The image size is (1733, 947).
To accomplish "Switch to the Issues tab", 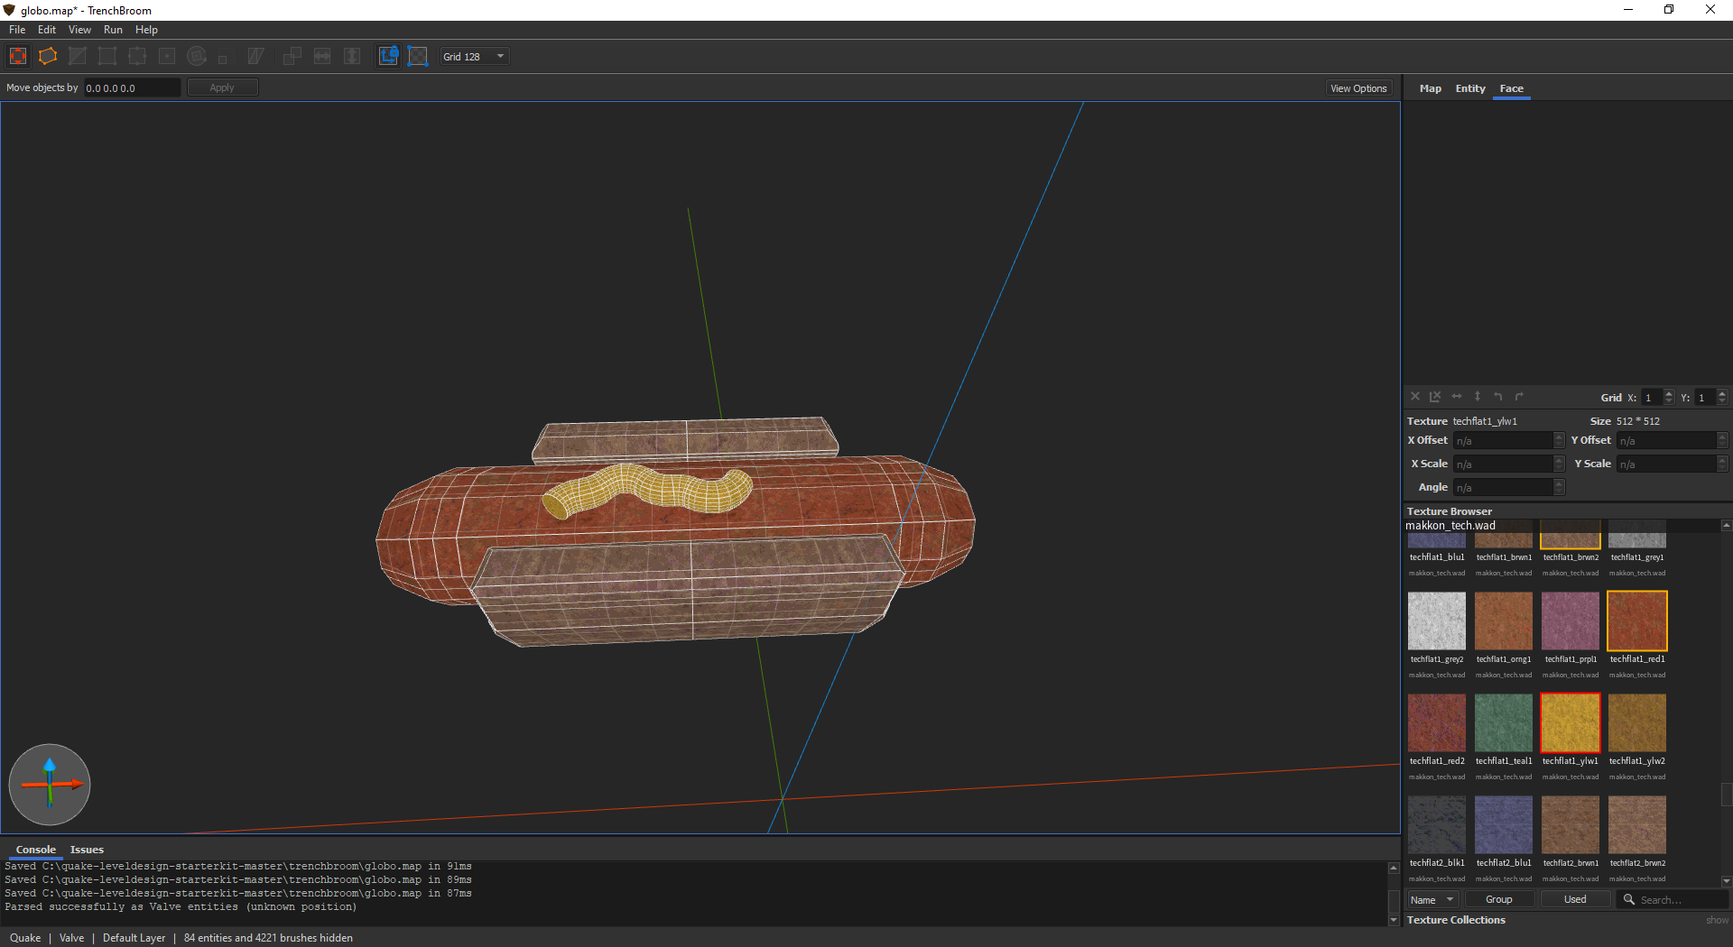I will 87,850.
